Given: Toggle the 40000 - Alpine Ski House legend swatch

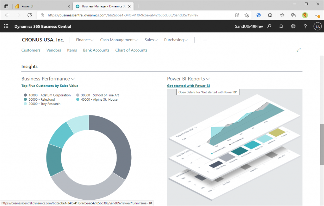Looking at the screenshot, I should click(78, 99).
